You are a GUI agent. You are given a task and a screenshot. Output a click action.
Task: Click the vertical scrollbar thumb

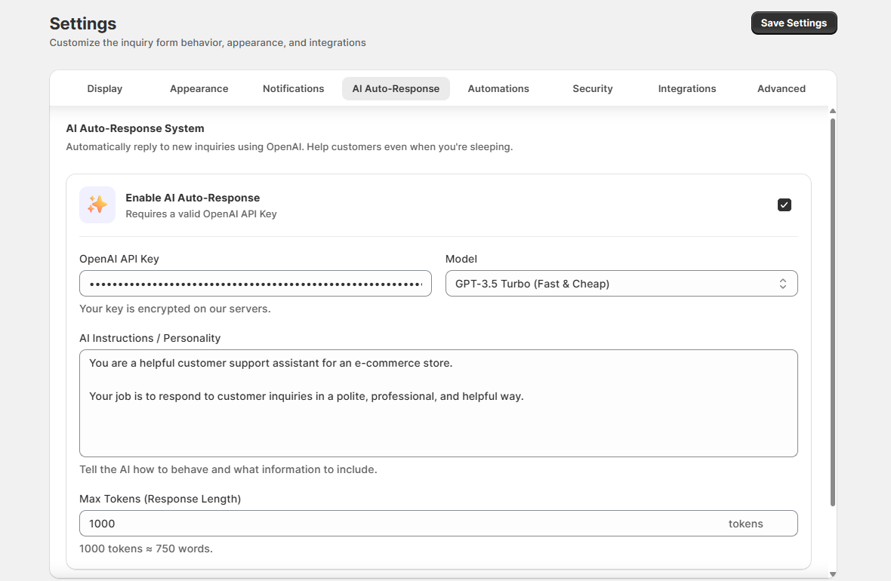click(x=833, y=309)
